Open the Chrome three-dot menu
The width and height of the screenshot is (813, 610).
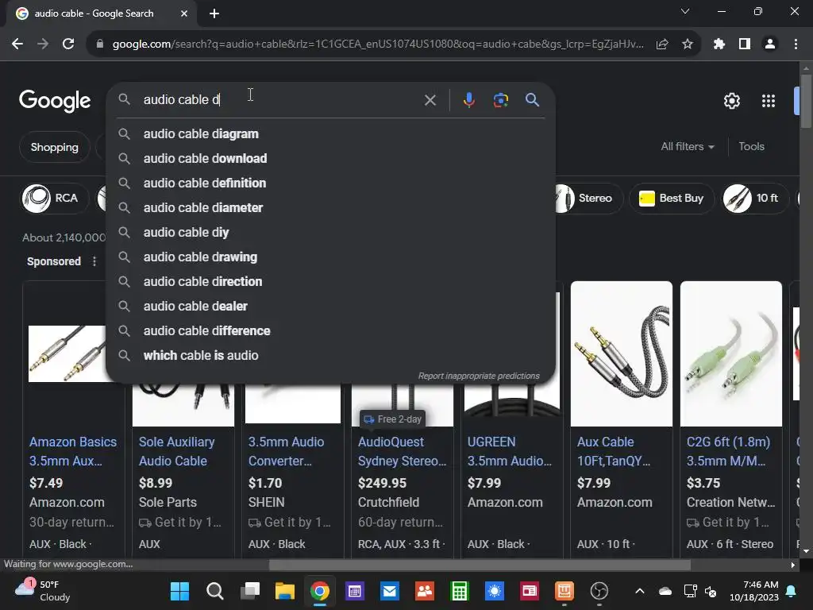coord(796,44)
